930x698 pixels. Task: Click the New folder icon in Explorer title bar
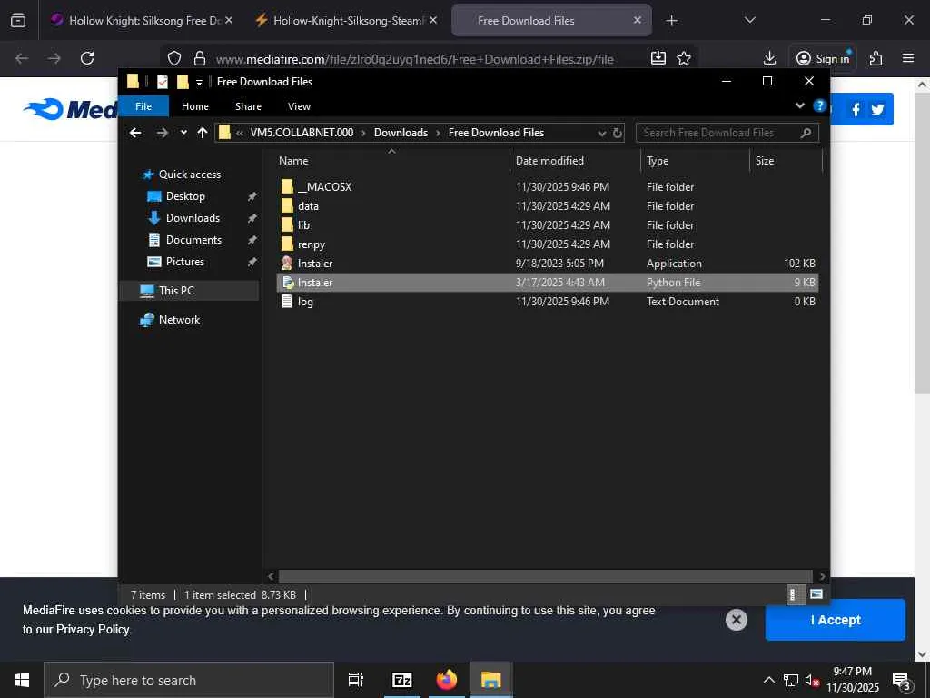[x=183, y=81]
